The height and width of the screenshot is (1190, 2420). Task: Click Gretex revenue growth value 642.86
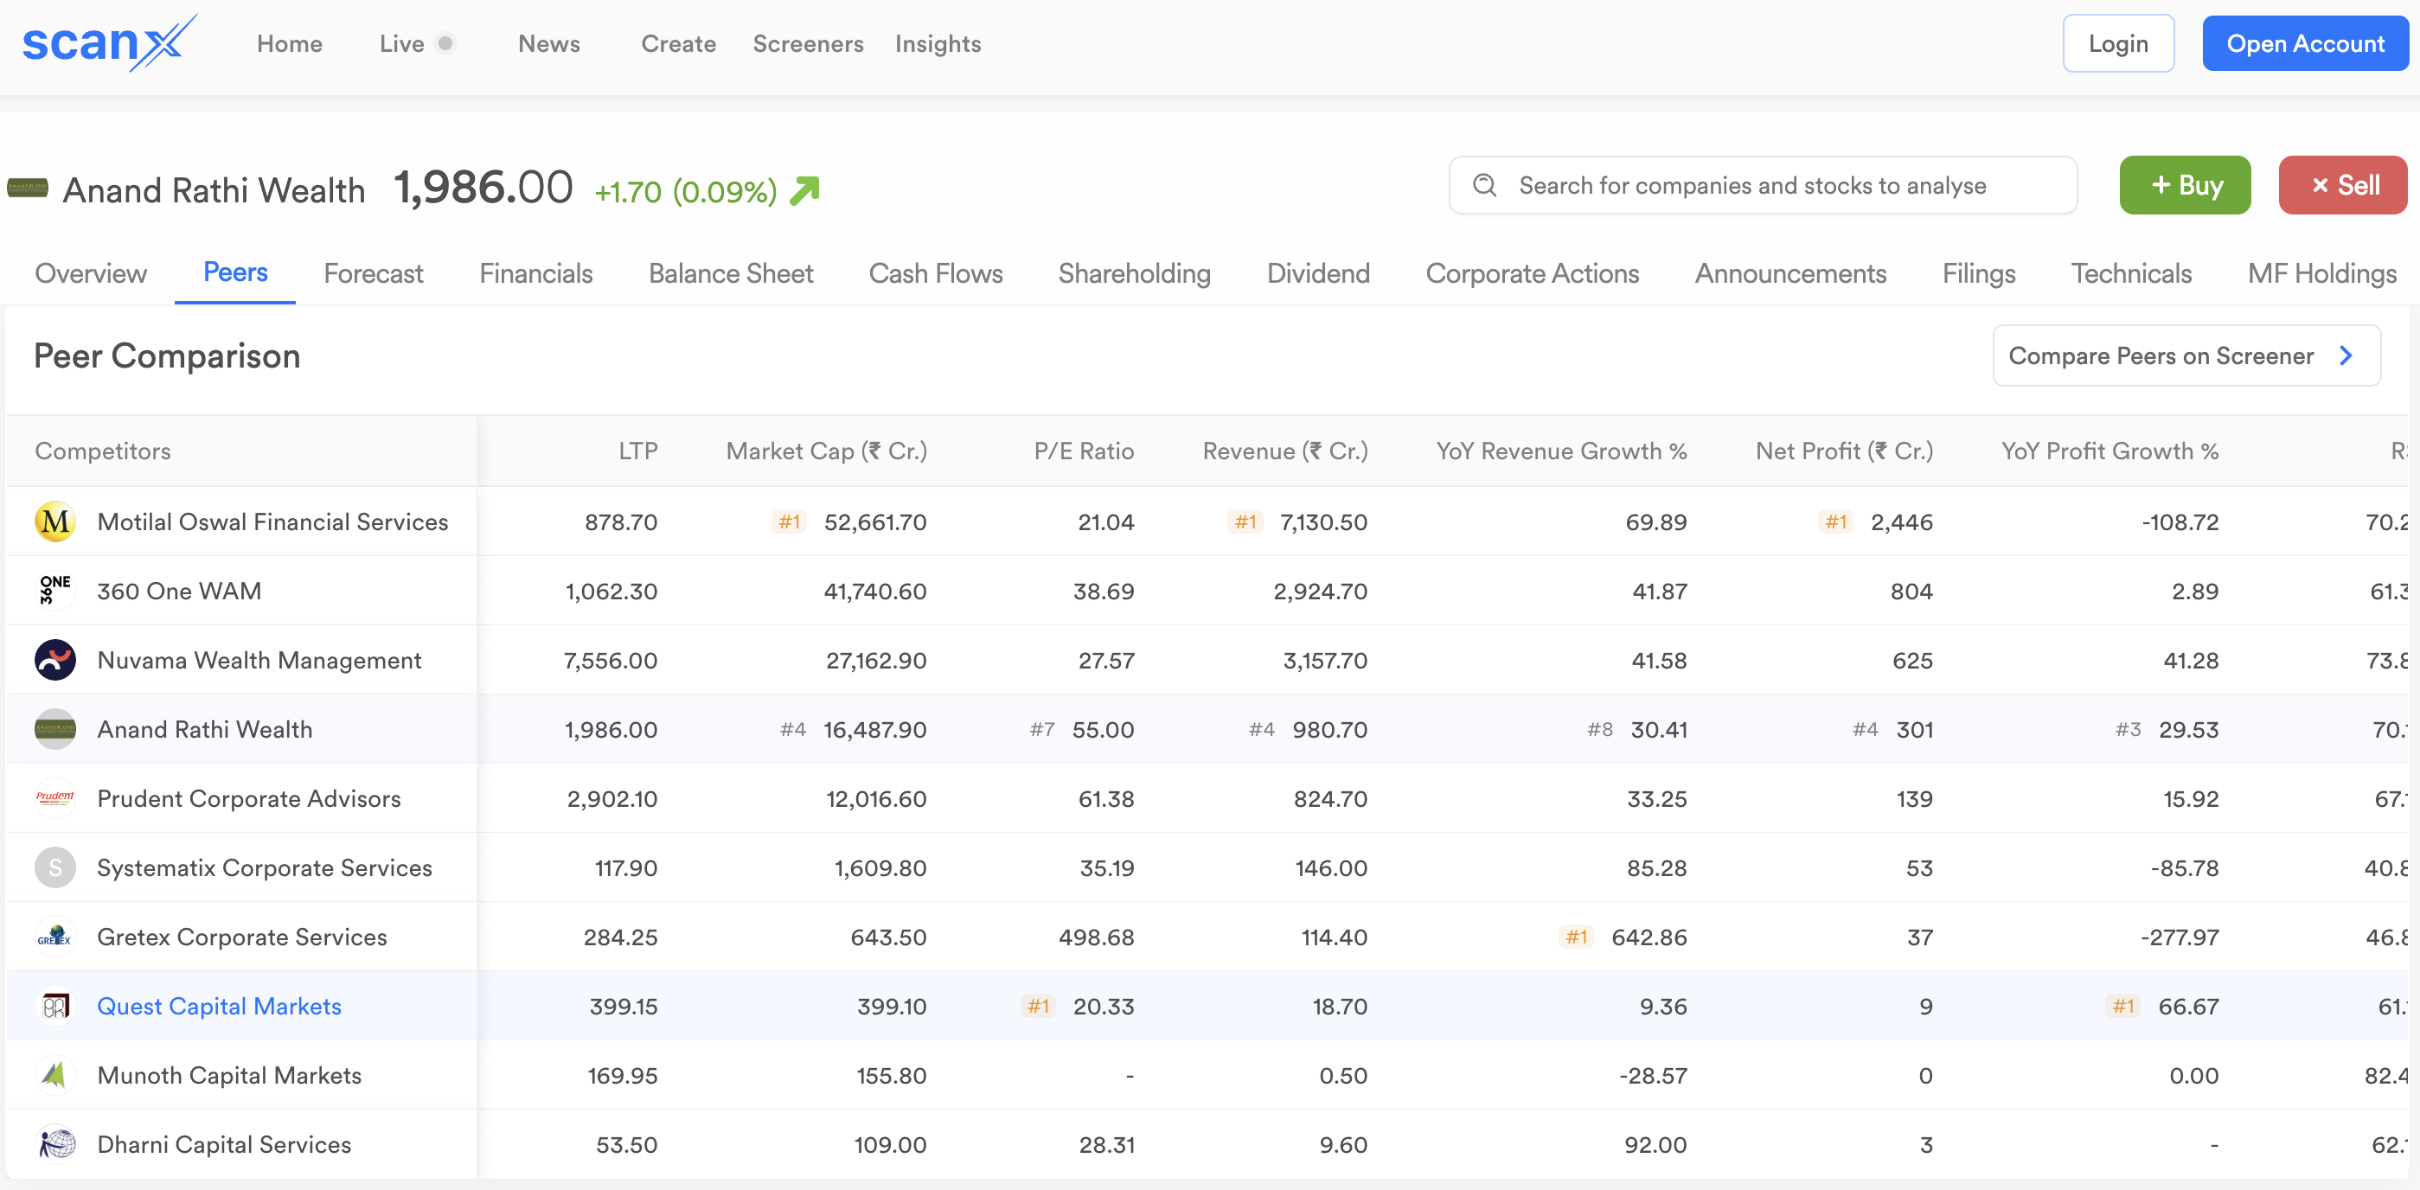pyautogui.click(x=1649, y=937)
